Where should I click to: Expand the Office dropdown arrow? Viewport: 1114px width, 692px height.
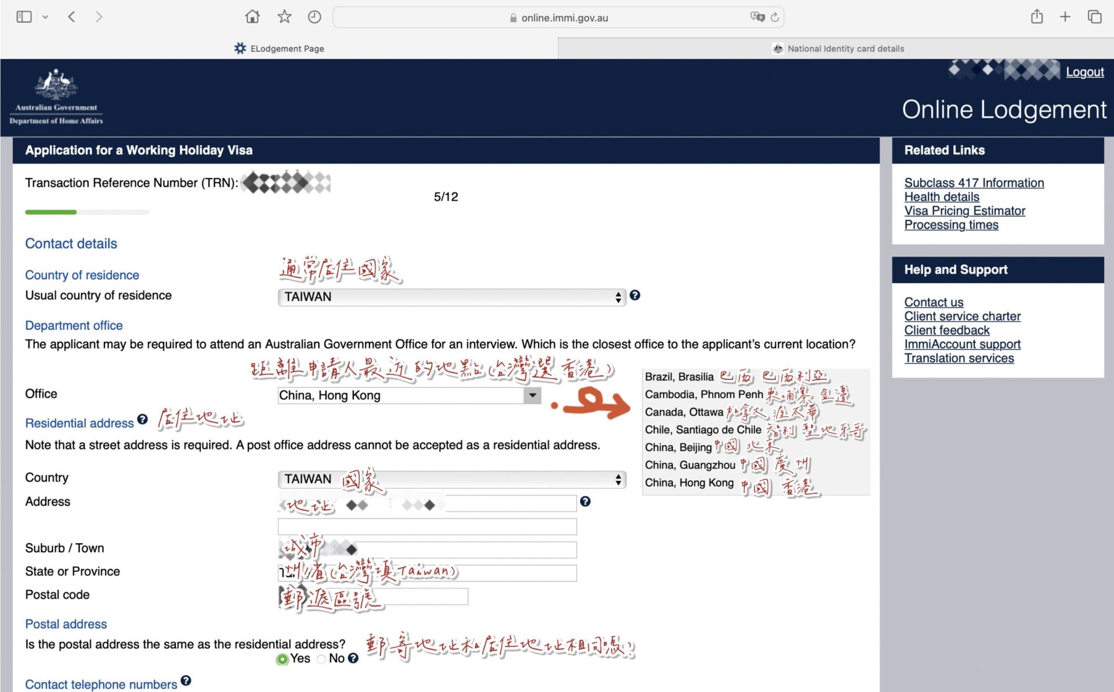click(532, 395)
